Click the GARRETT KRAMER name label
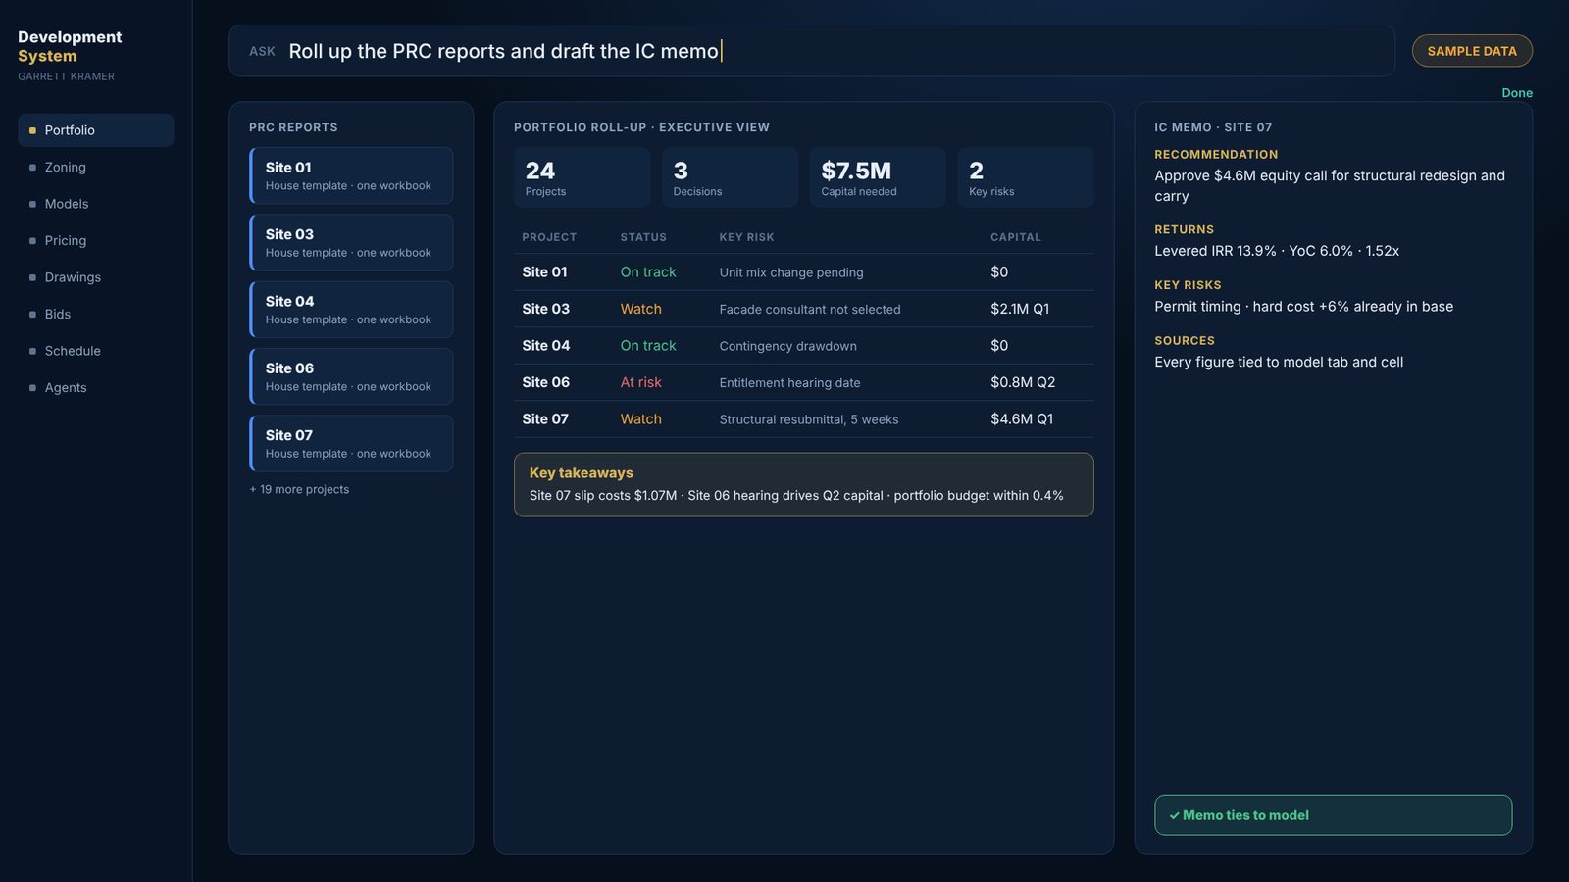1569x882 pixels. 66,76
